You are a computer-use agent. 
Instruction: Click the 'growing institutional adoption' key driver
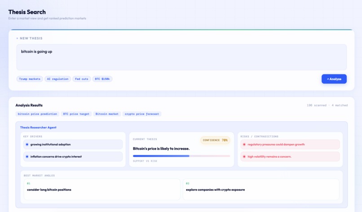[73, 144]
